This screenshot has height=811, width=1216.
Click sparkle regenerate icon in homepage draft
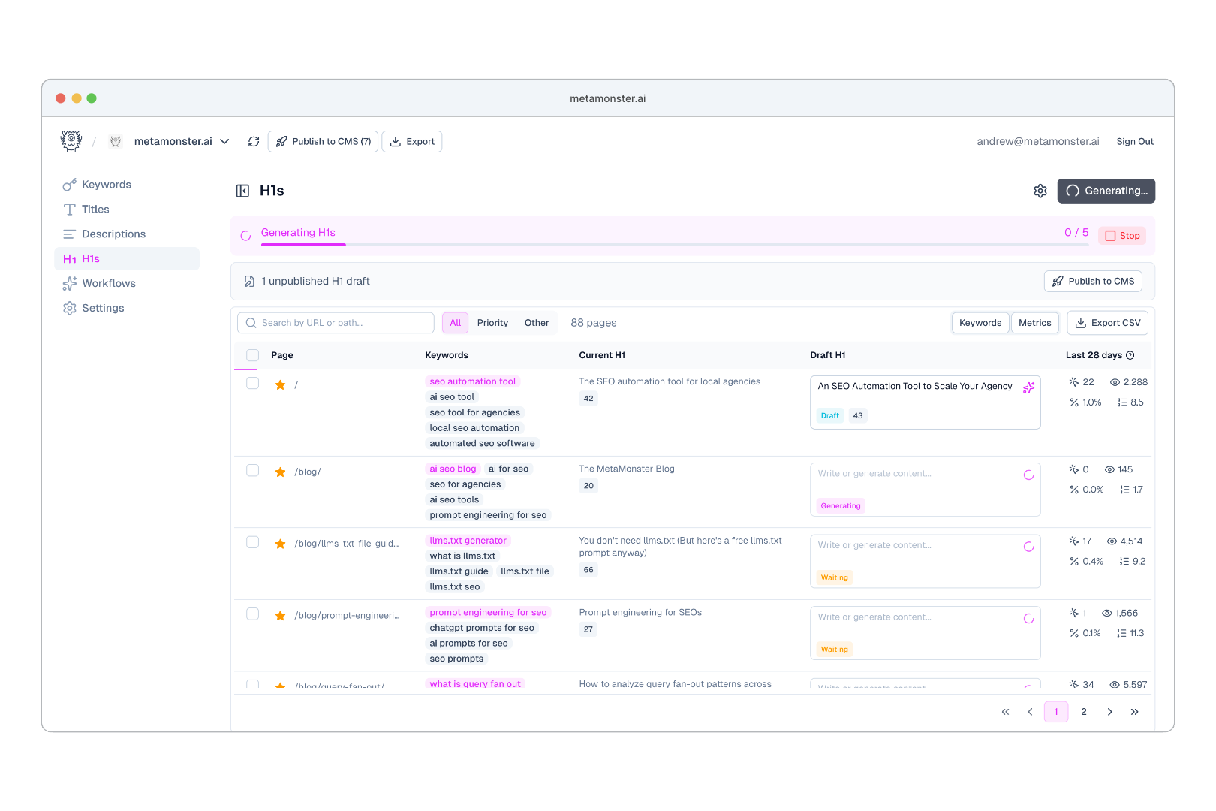(1028, 387)
